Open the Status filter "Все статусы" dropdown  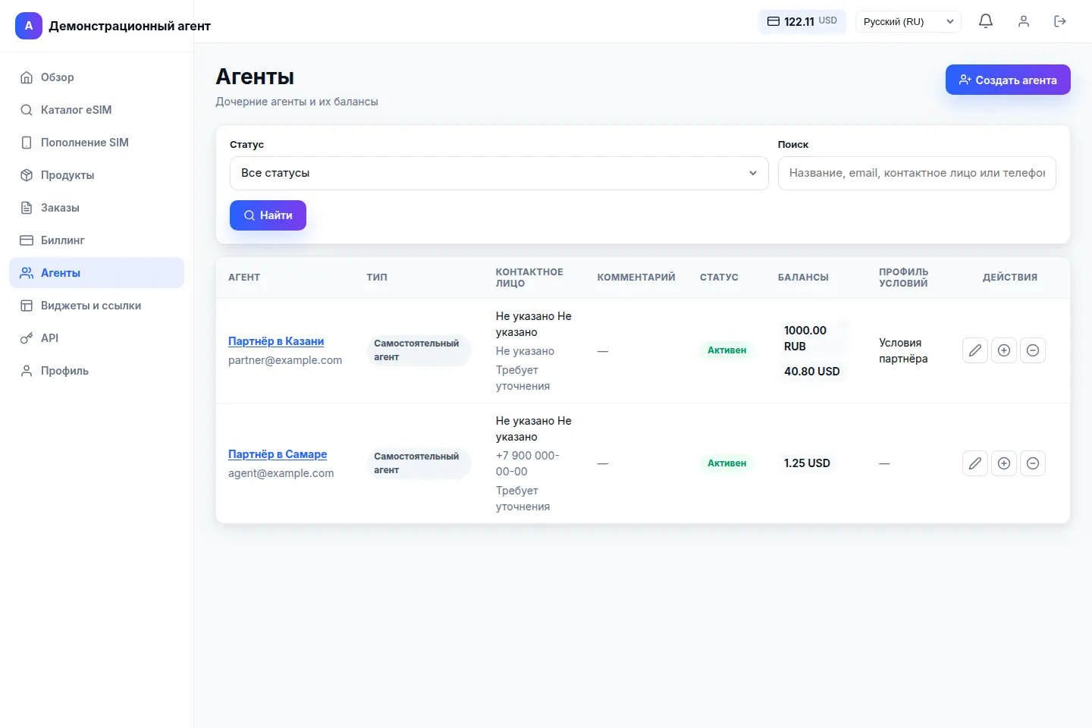click(499, 173)
